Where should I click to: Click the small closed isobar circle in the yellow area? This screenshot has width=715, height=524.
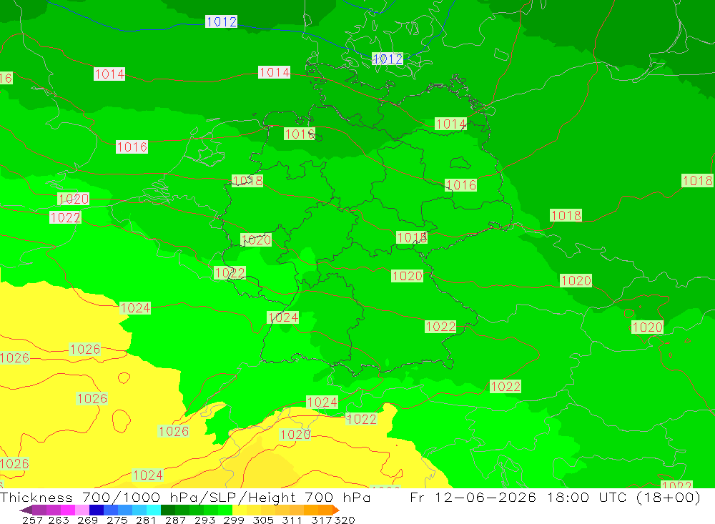(124, 377)
